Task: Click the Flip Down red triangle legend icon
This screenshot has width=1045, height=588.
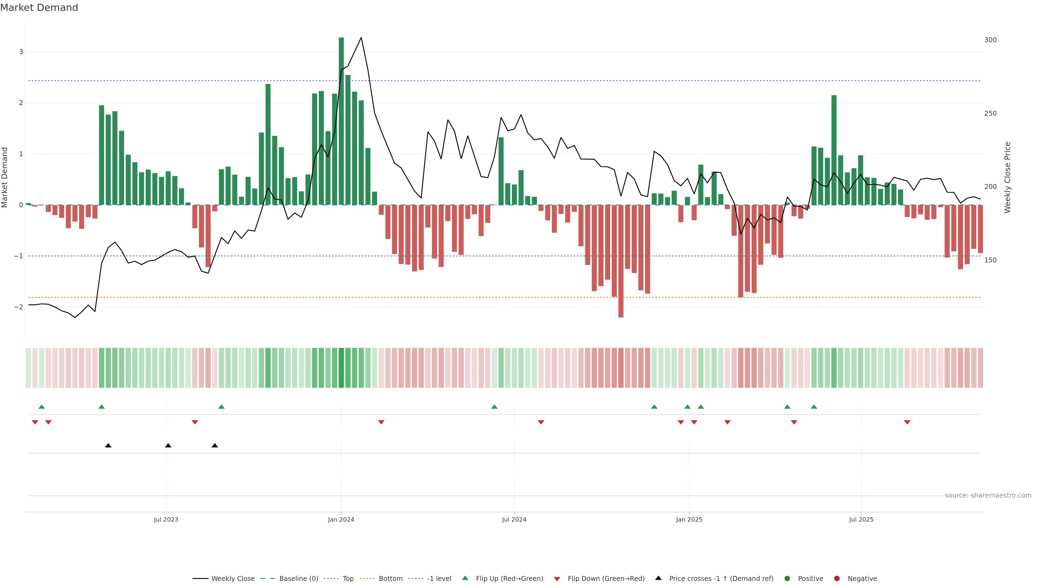Action: (x=557, y=579)
